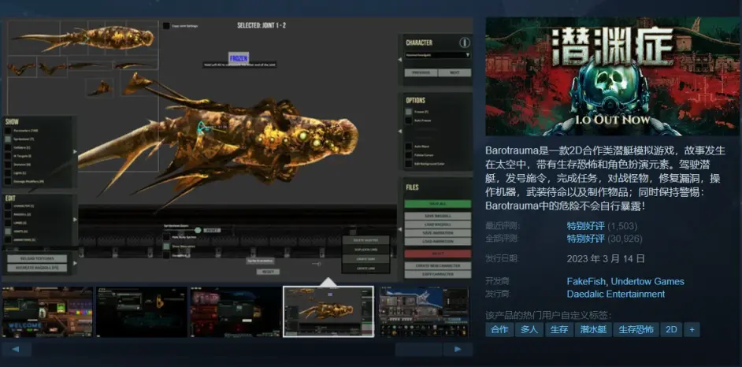
Task: Click the Next character button
Action: [454, 72]
